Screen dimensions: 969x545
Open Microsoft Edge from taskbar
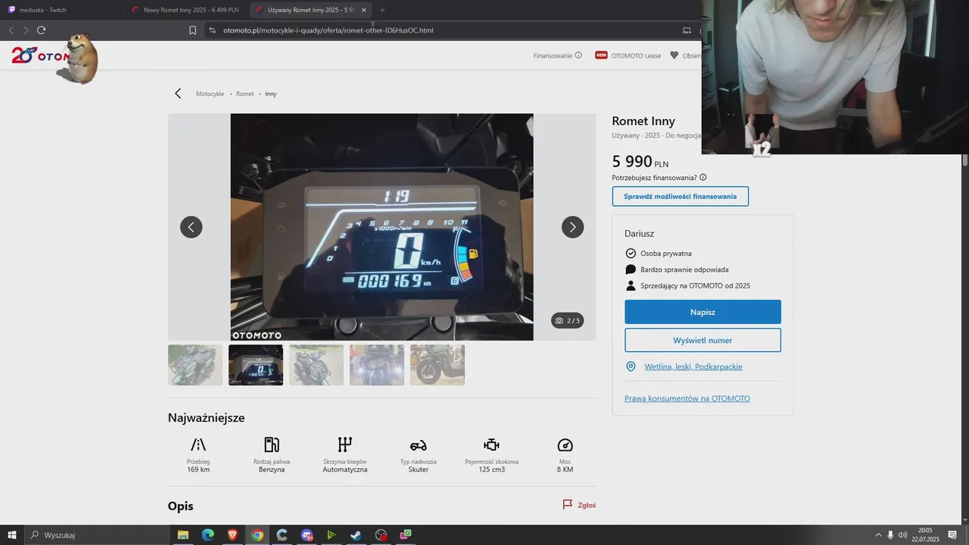click(x=207, y=535)
